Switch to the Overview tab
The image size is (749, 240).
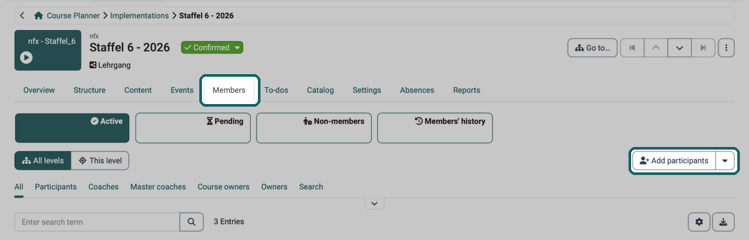point(39,90)
